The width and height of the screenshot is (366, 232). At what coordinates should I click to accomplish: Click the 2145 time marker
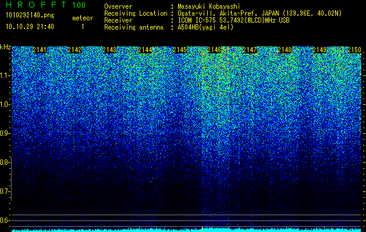pyautogui.click(x=180, y=50)
